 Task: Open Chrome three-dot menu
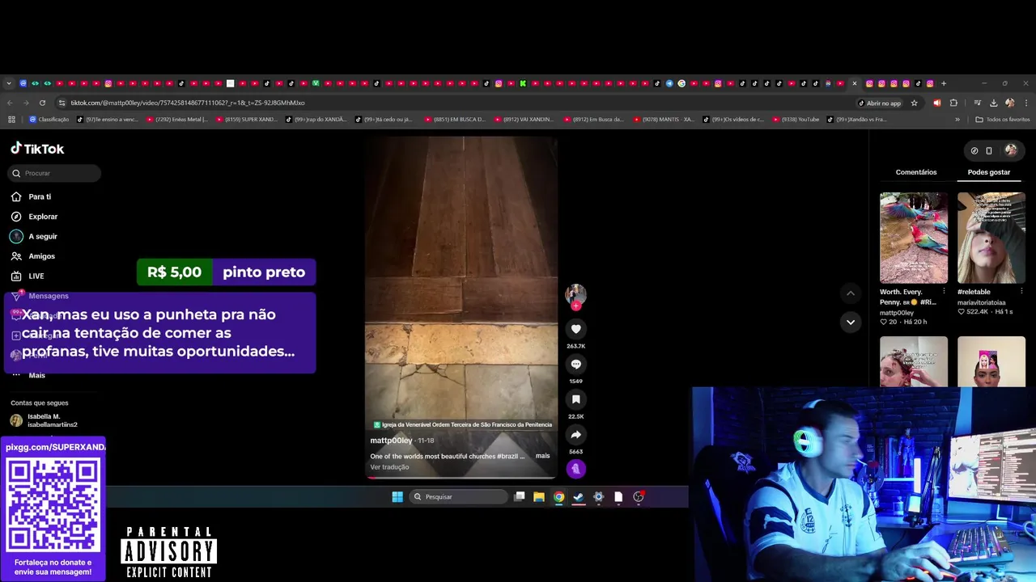click(x=1026, y=103)
